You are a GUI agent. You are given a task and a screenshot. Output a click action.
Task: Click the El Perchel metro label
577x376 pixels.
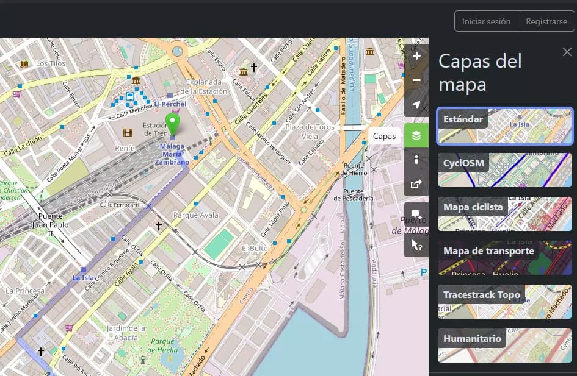tap(170, 104)
